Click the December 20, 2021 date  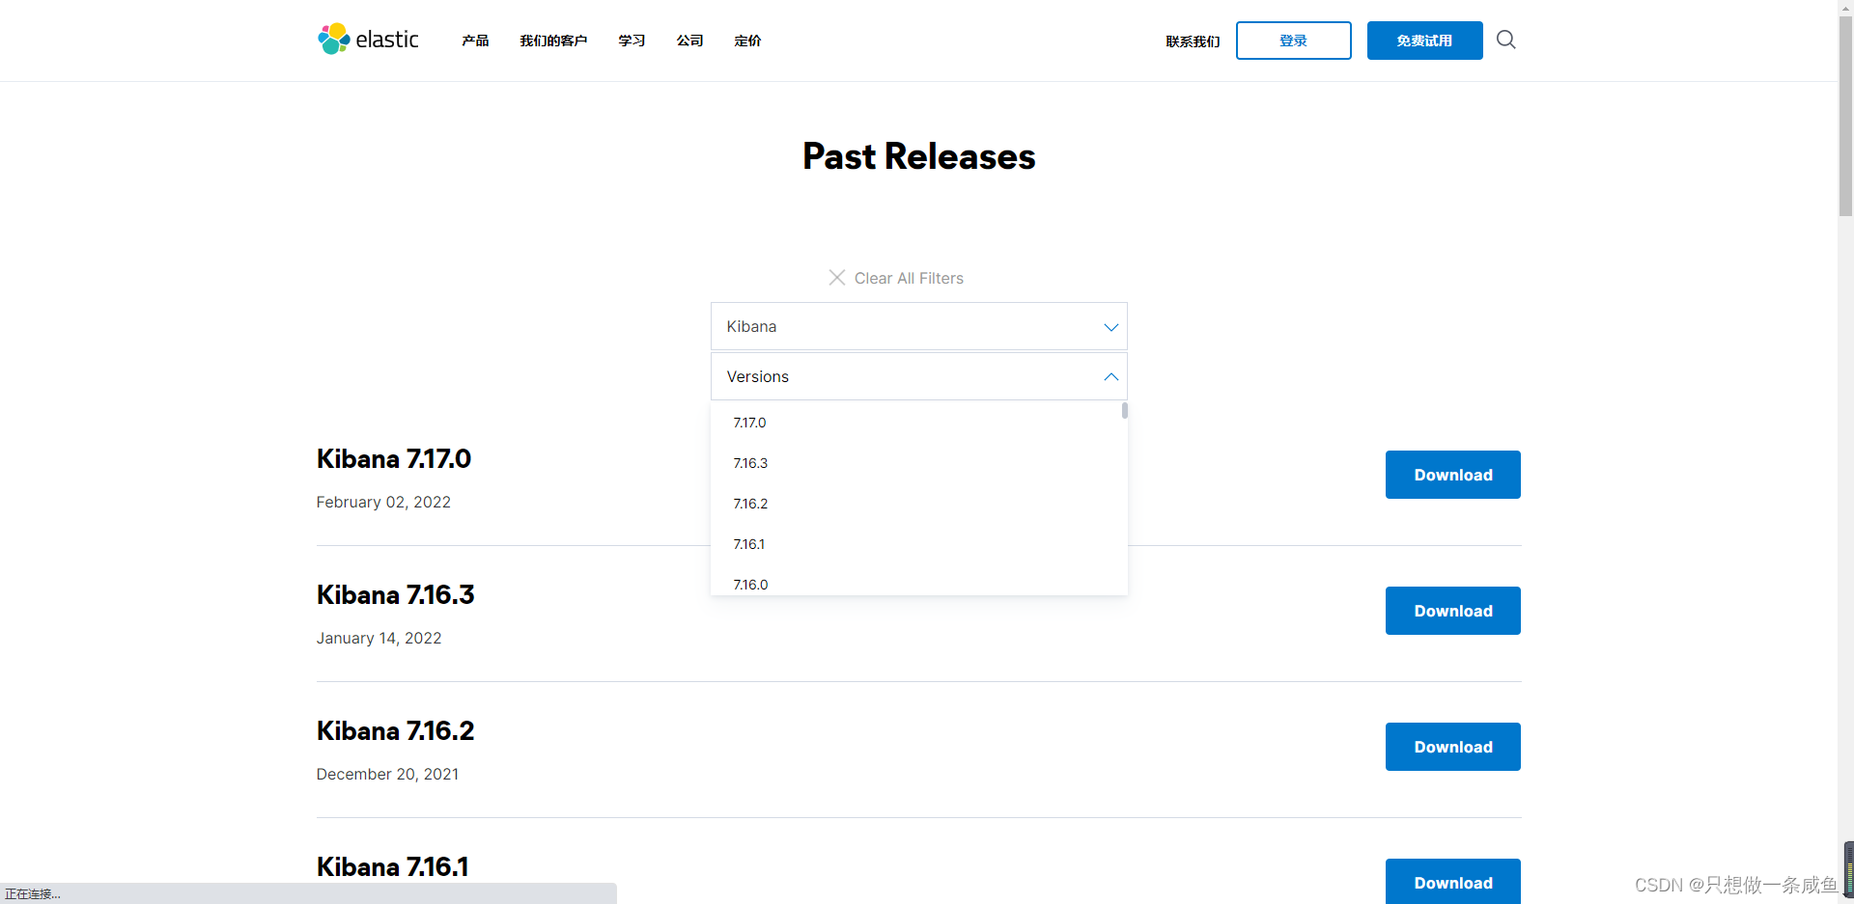387,774
